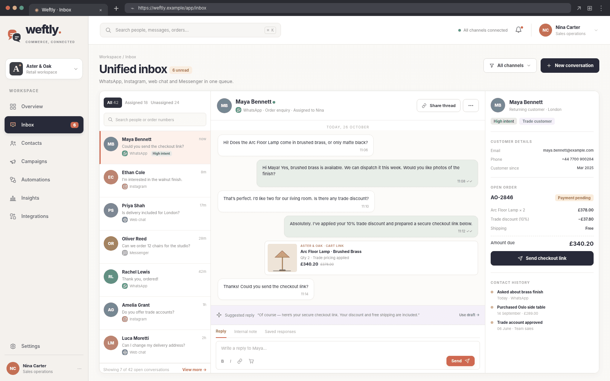Add a cart link using the cart icon
Viewport: 610px width, 381px height.
pyautogui.click(x=251, y=361)
